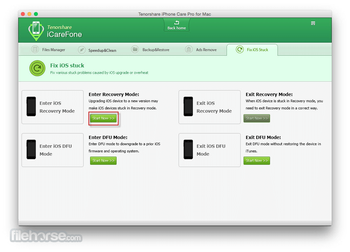Switch to the Backup&Restore tab
Screen dimensions: 350x252
[150, 49]
